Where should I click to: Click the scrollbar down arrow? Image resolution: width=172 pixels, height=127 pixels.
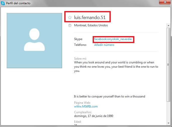point(168,123)
